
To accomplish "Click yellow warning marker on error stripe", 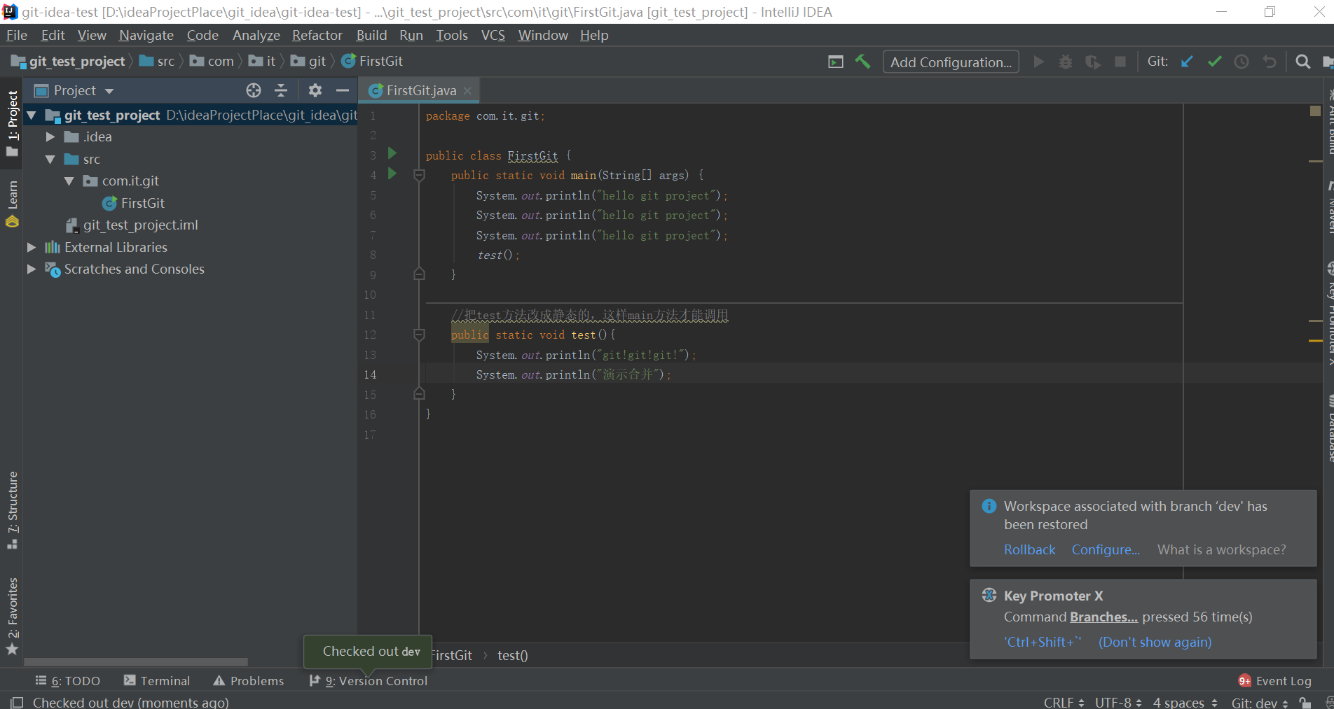I will 1315,341.
